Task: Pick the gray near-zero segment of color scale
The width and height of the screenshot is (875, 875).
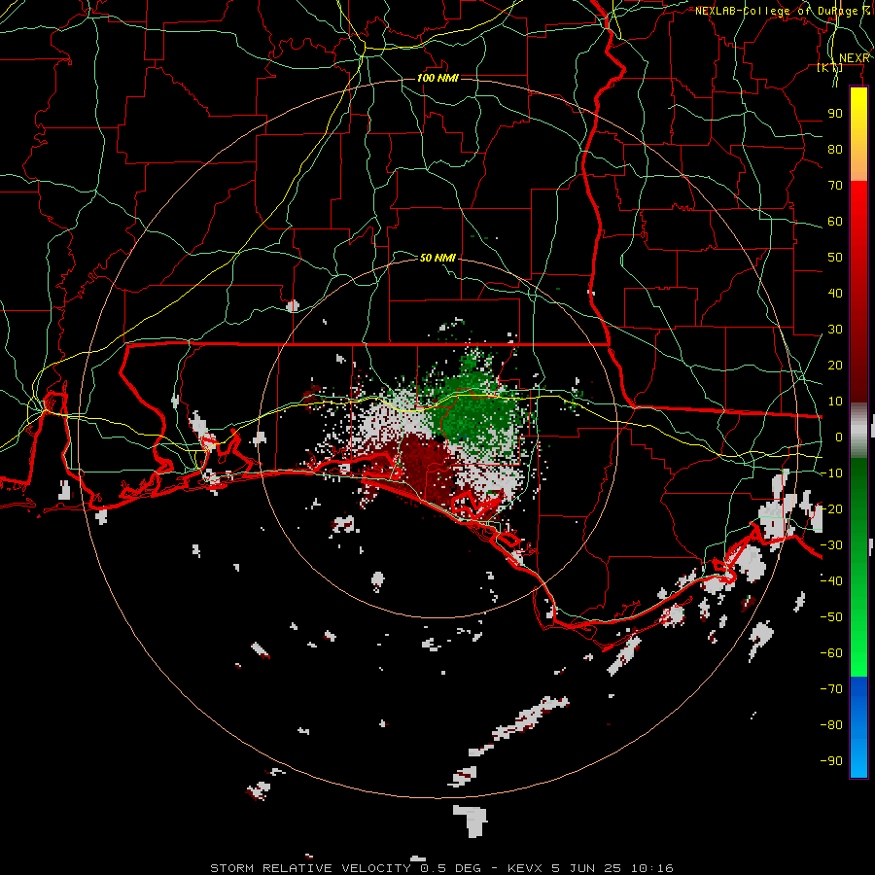Action: coord(858,430)
